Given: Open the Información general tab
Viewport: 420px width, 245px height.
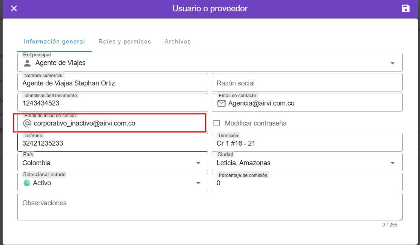Looking at the screenshot, I should click(x=54, y=42).
